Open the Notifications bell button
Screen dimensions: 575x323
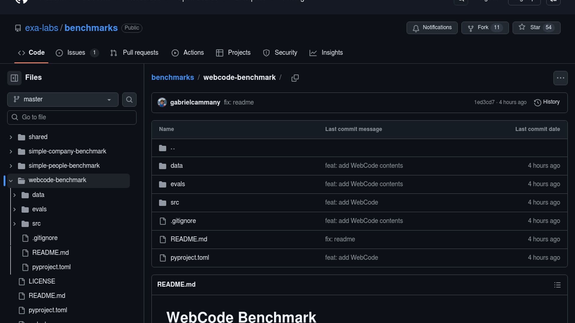tap(432, 28)
